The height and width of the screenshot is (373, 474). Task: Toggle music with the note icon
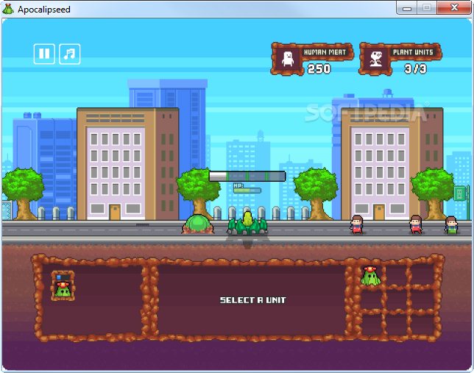[69, 54]
